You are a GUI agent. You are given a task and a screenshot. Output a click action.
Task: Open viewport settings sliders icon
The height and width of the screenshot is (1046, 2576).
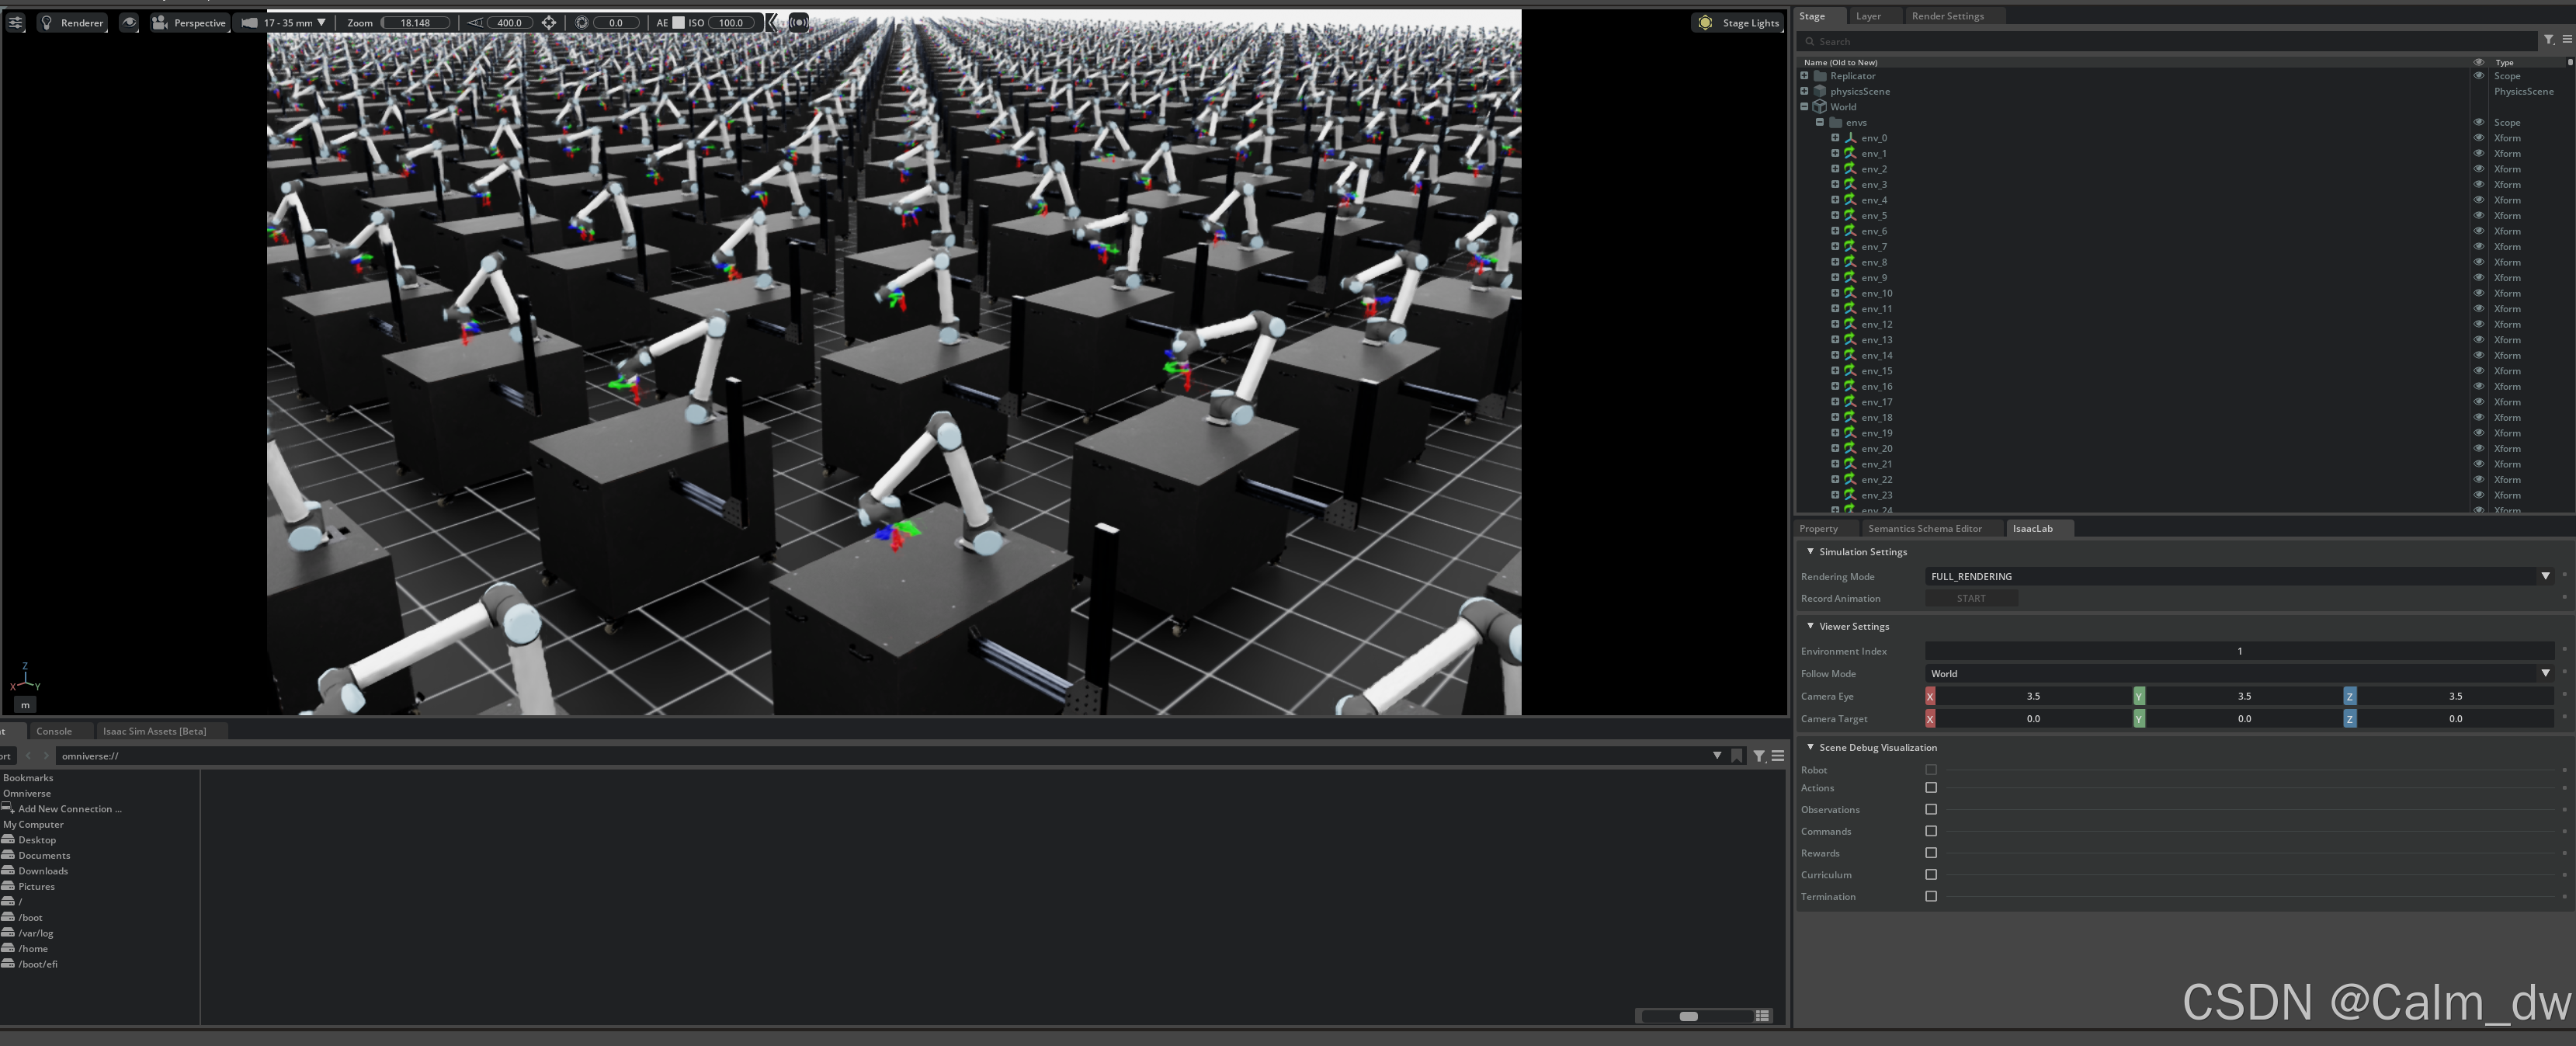15,22
